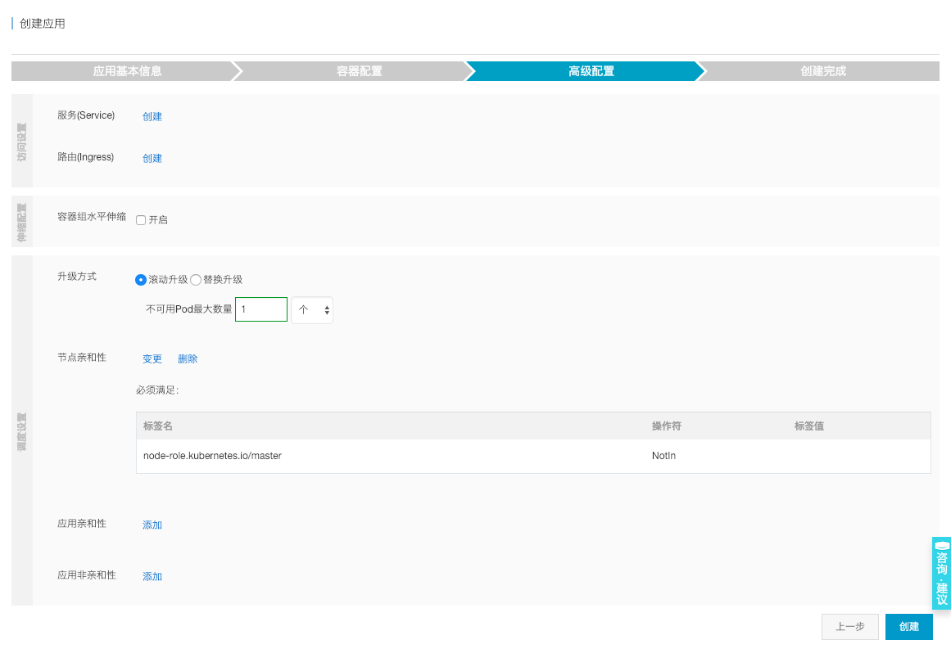Viewport: 951px width, 649px height.
Task: Click the 创建 link next to 服务(Service)
Action: point(152,116)
